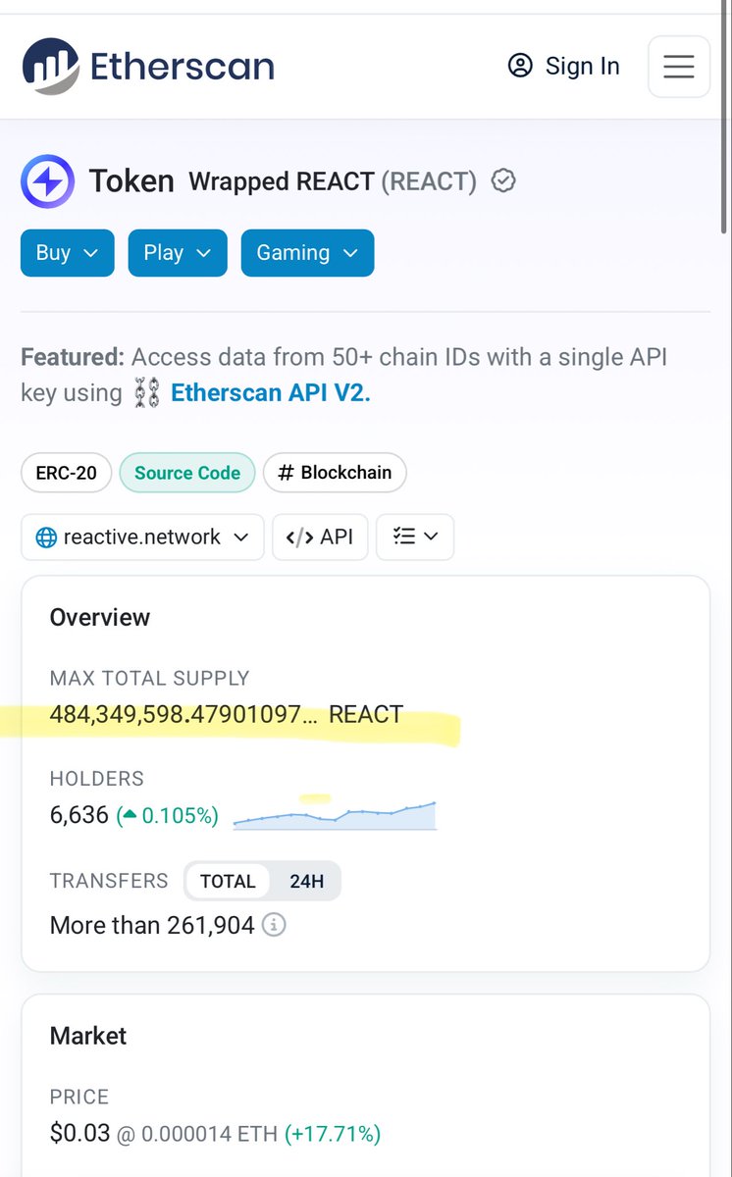Open the checklist options dropdown
Image resolution: width=732 pixels, height=1177 pixels.
[x=415, y=537]
